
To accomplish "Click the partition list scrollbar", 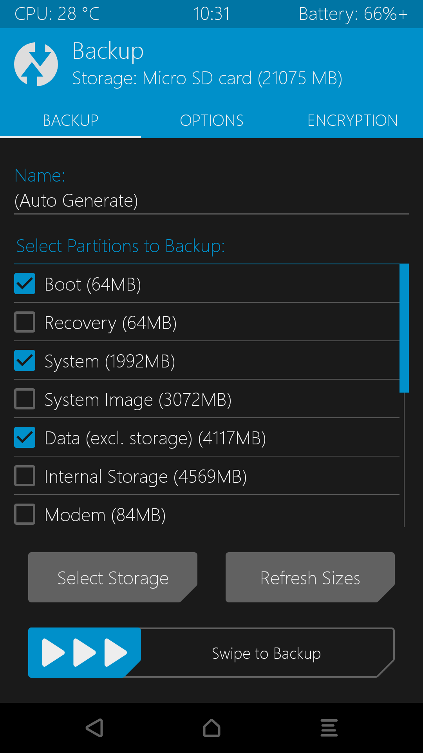I will click(404, 328).
